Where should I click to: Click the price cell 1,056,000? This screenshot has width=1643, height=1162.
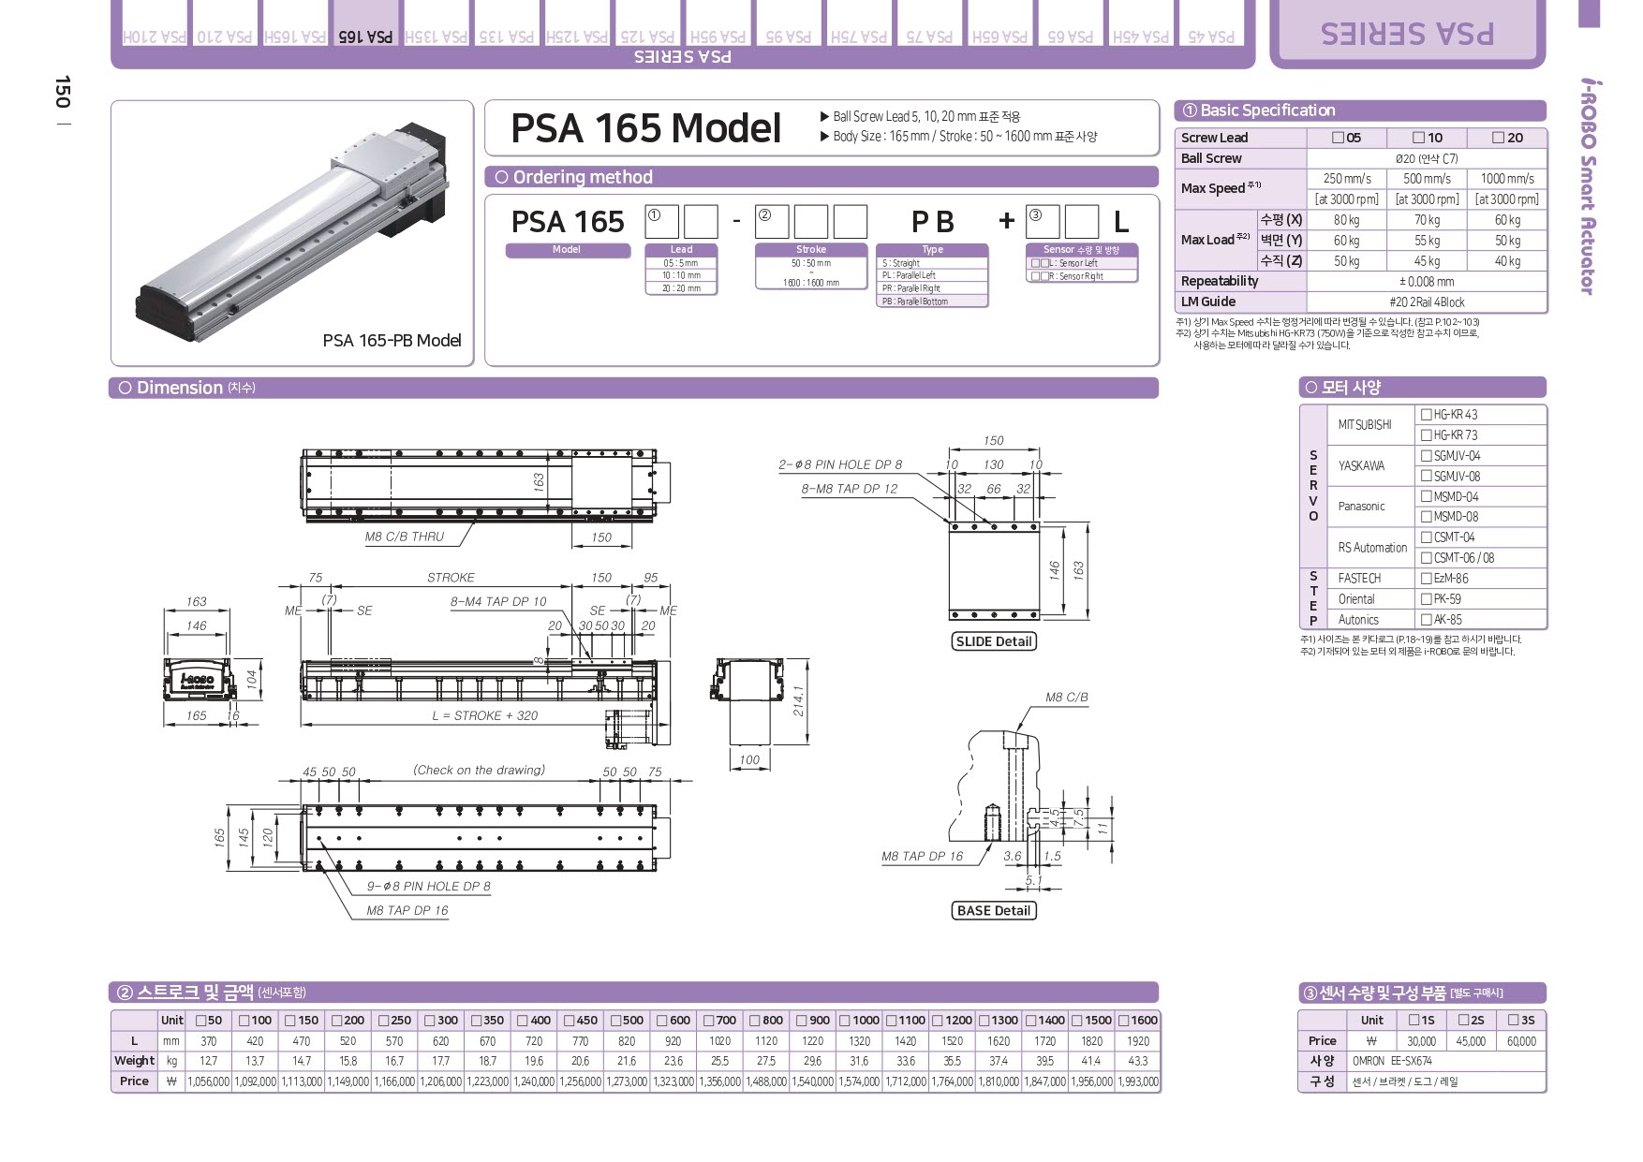click(208, 1081)
